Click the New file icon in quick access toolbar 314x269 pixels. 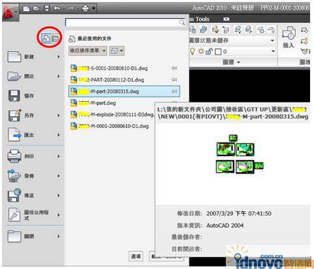[x=26, y=8]
